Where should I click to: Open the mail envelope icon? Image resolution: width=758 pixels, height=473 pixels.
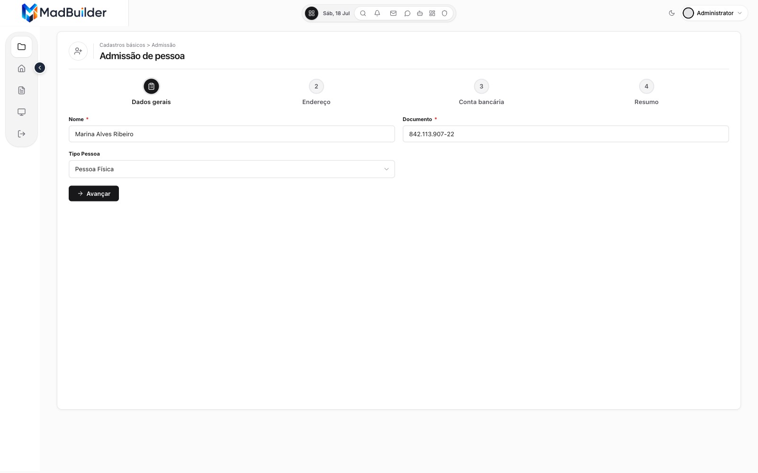coord(393,13)
